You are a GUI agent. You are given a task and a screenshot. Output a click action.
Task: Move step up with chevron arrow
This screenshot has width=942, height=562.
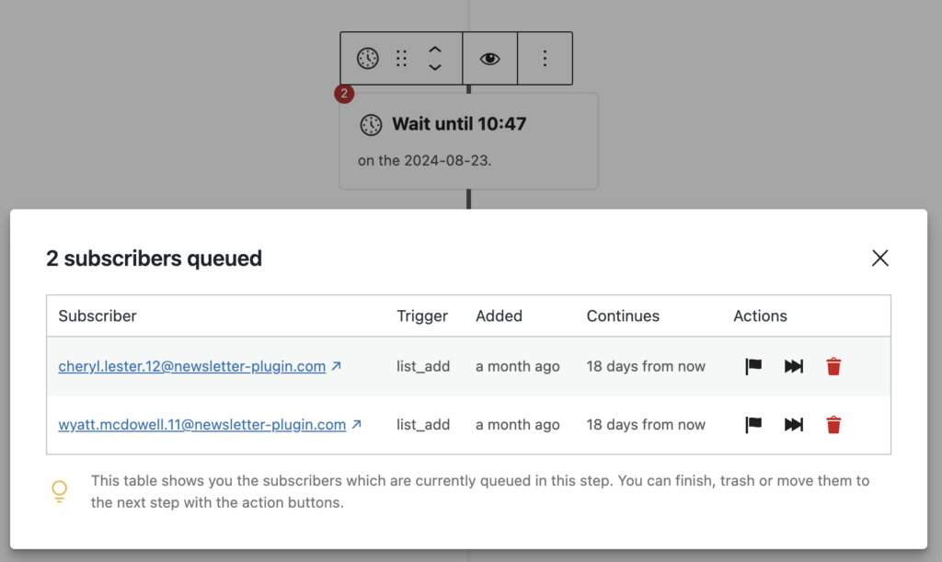[x=435, y=50]
